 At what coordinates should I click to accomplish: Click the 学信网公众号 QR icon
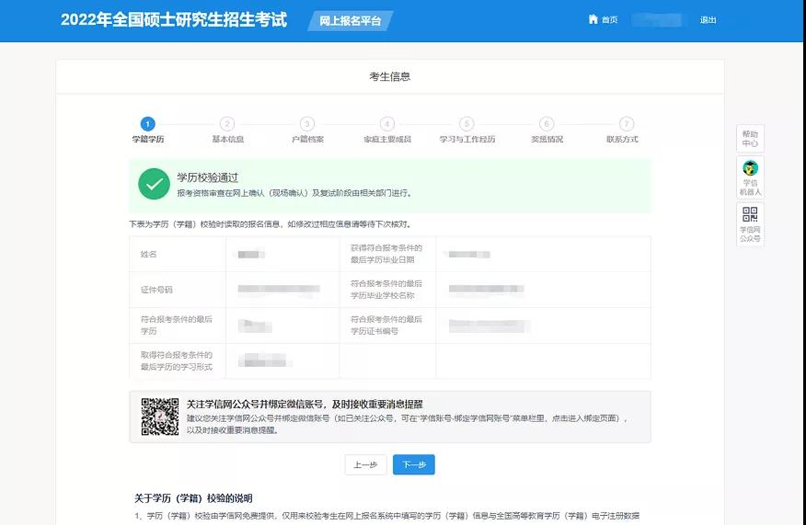click(x=750, y=213)
